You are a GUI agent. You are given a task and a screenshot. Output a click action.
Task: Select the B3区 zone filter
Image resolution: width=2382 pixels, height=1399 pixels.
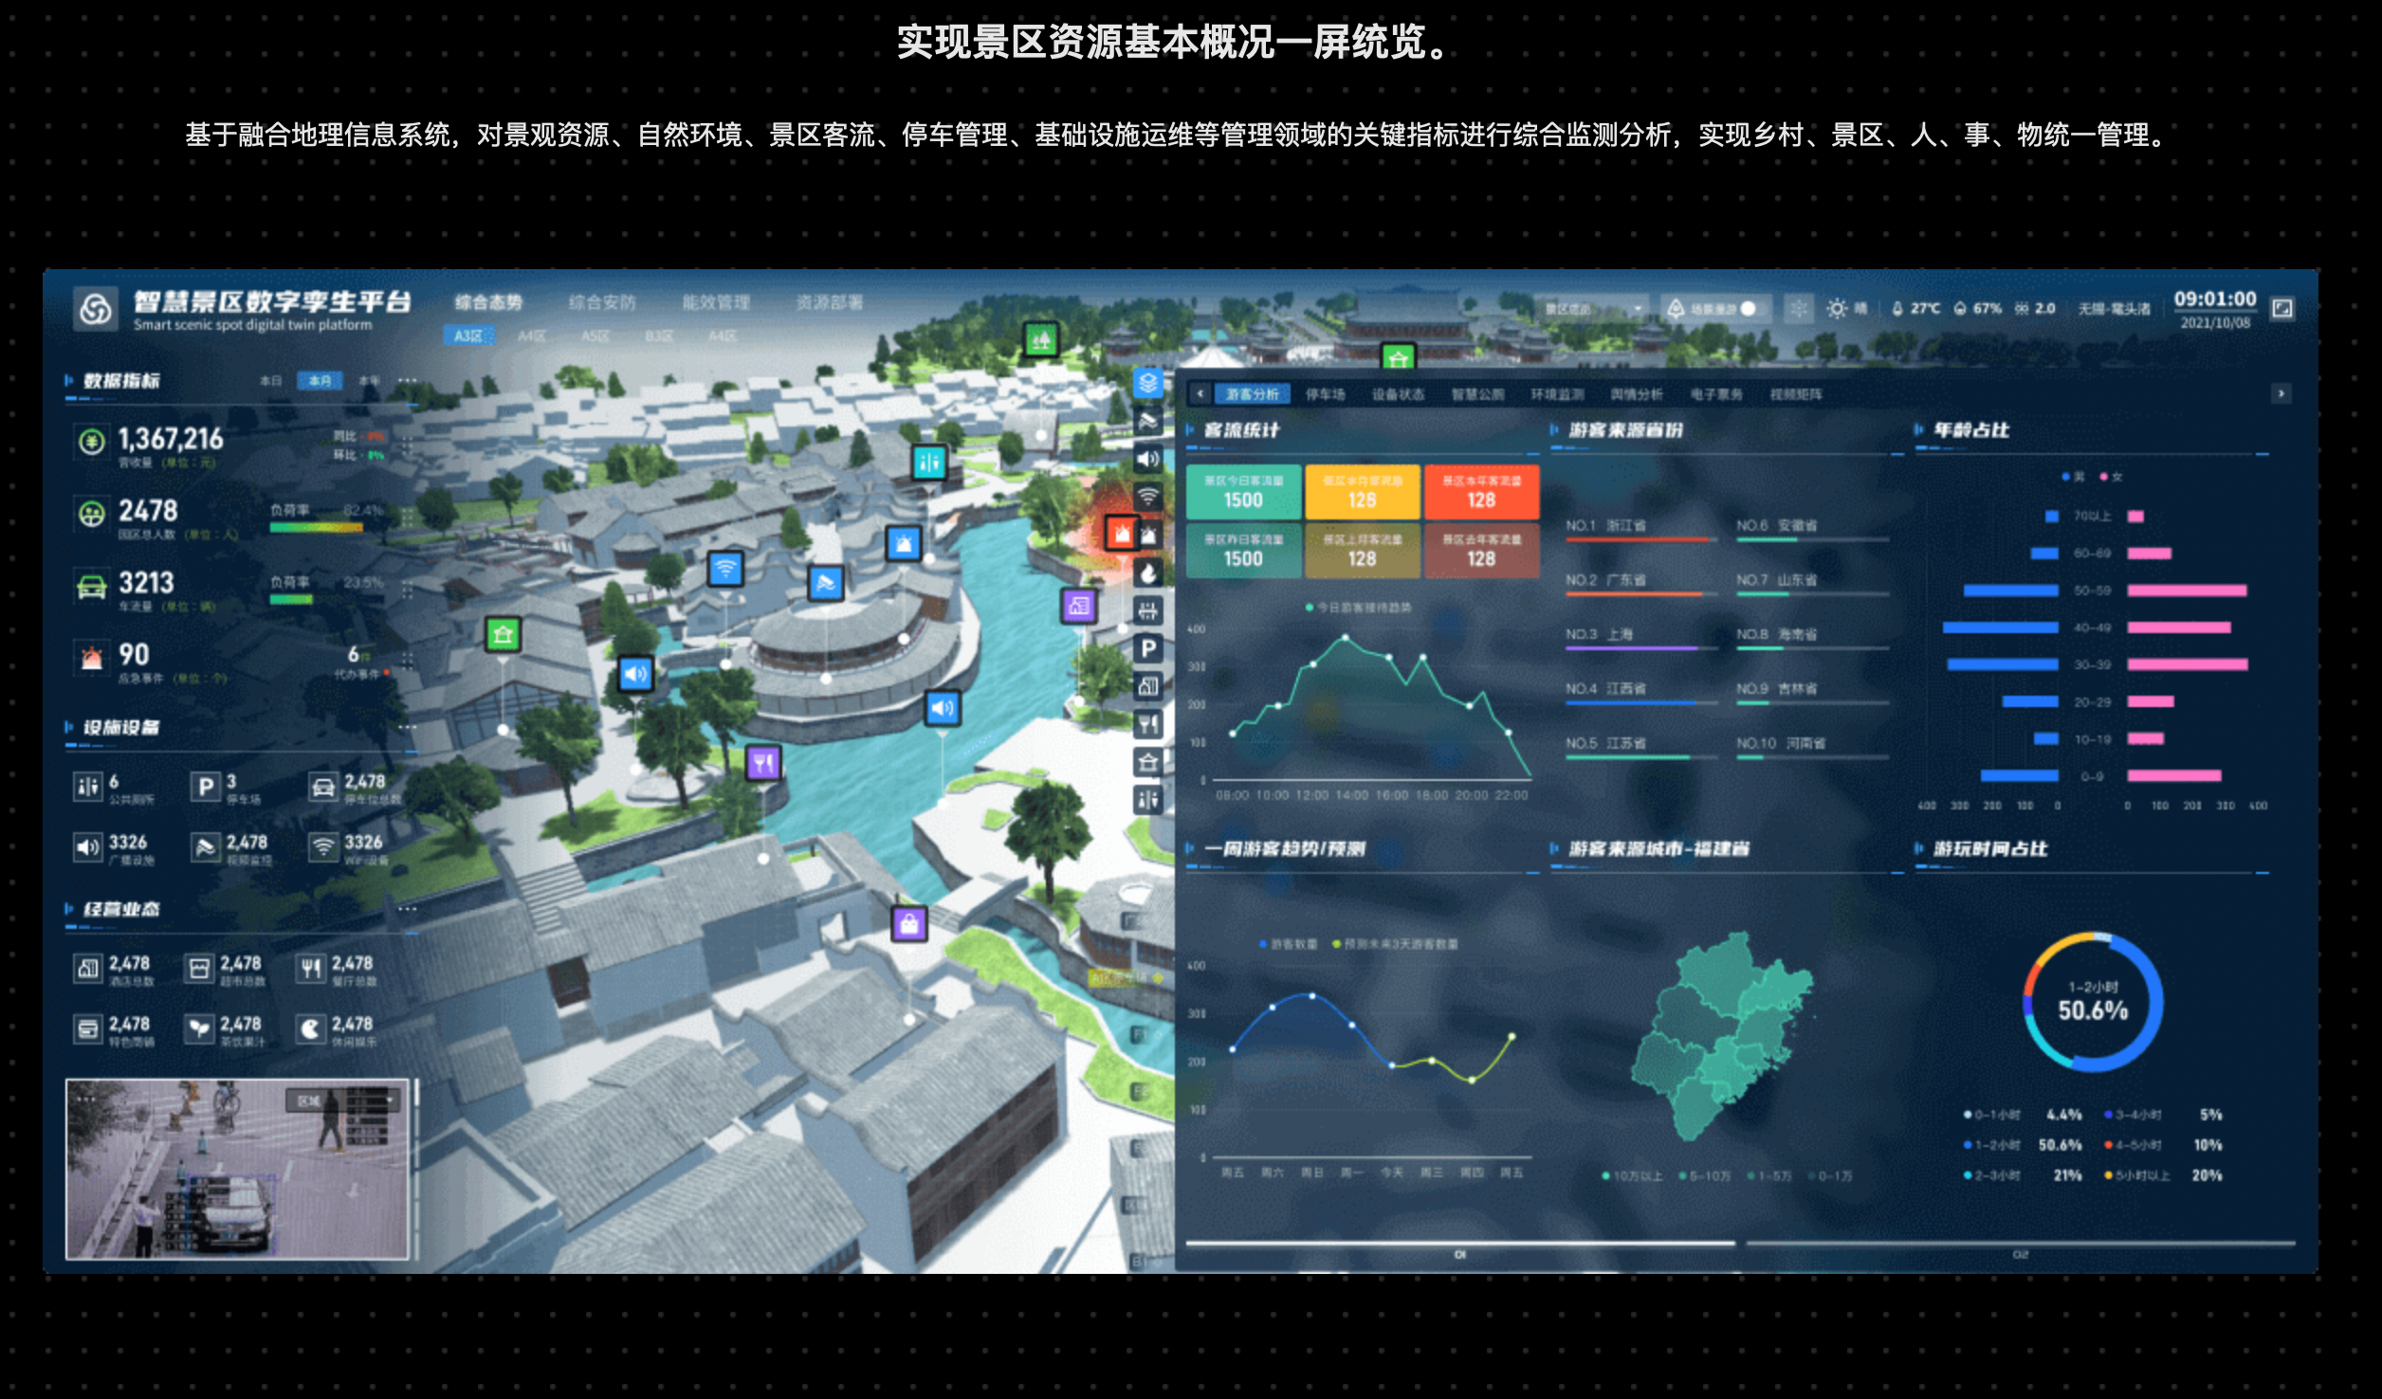(x=659, y=336)
